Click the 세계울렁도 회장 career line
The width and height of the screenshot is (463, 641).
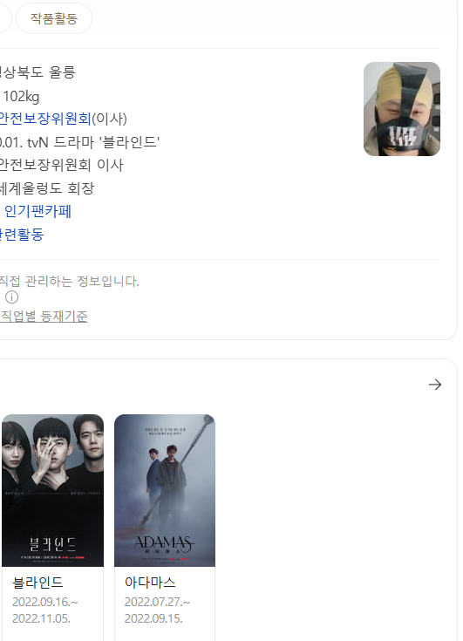tap(47, 188)
